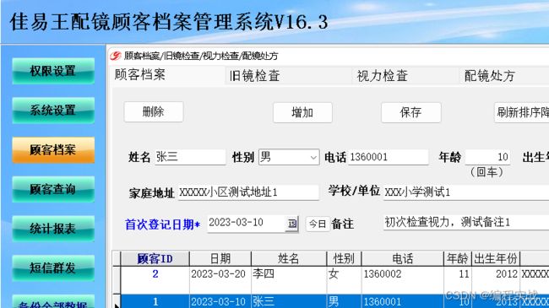This screenshot has height=308, width=549.
Task: Click the 保存 button
Action: click(x=411, y=113)
